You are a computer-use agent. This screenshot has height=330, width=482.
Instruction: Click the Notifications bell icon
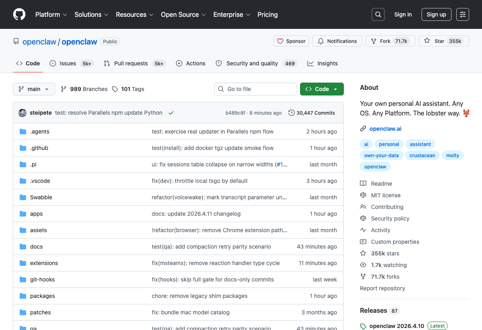[321, 41]
